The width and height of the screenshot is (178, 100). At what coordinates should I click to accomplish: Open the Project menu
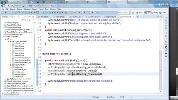coord(41,9)
